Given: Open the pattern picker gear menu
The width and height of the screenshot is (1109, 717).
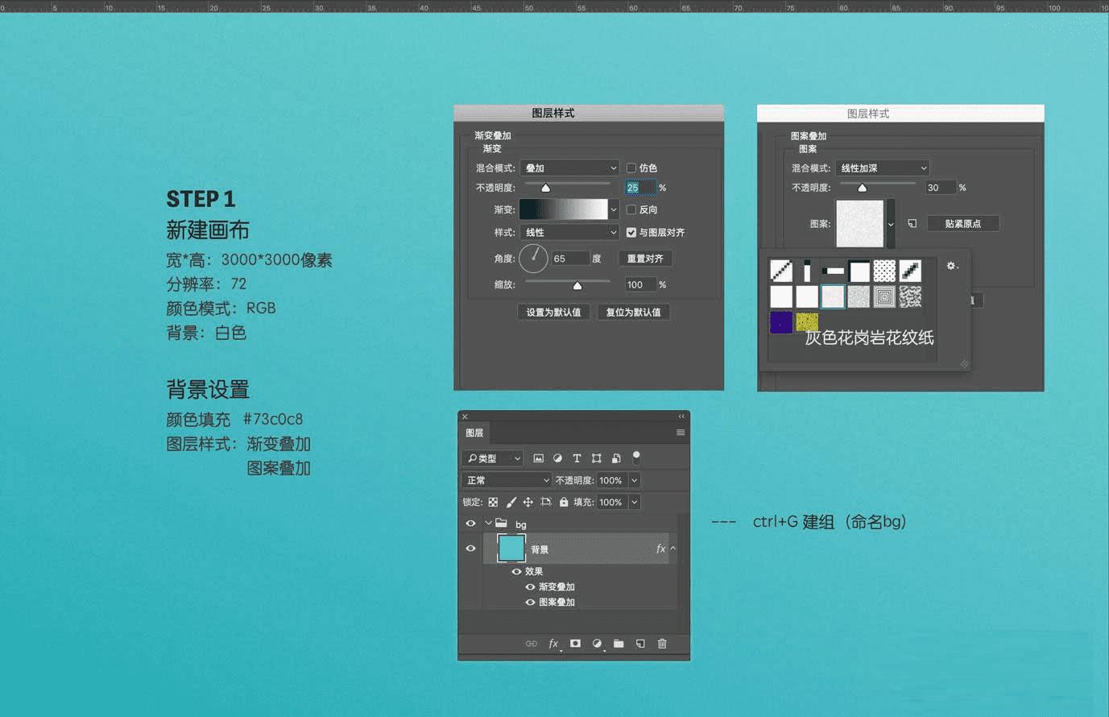Looking at the screenshot, I should click(x=952, y=265).
